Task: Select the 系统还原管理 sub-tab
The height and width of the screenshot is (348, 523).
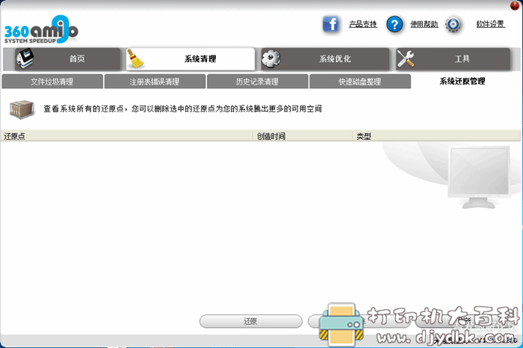Action: point(462,81)
